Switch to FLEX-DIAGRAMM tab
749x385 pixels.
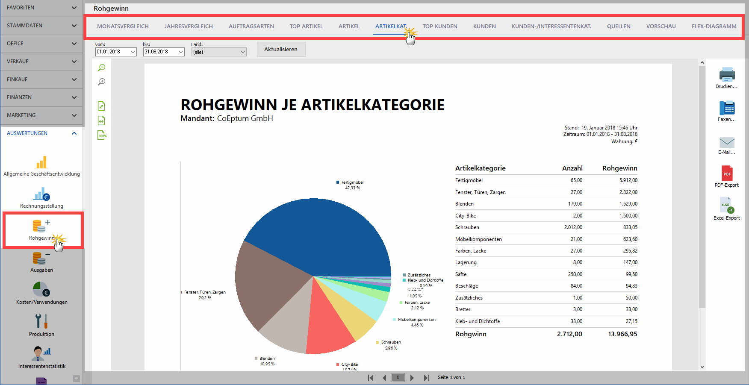click(x=714, y=26)
